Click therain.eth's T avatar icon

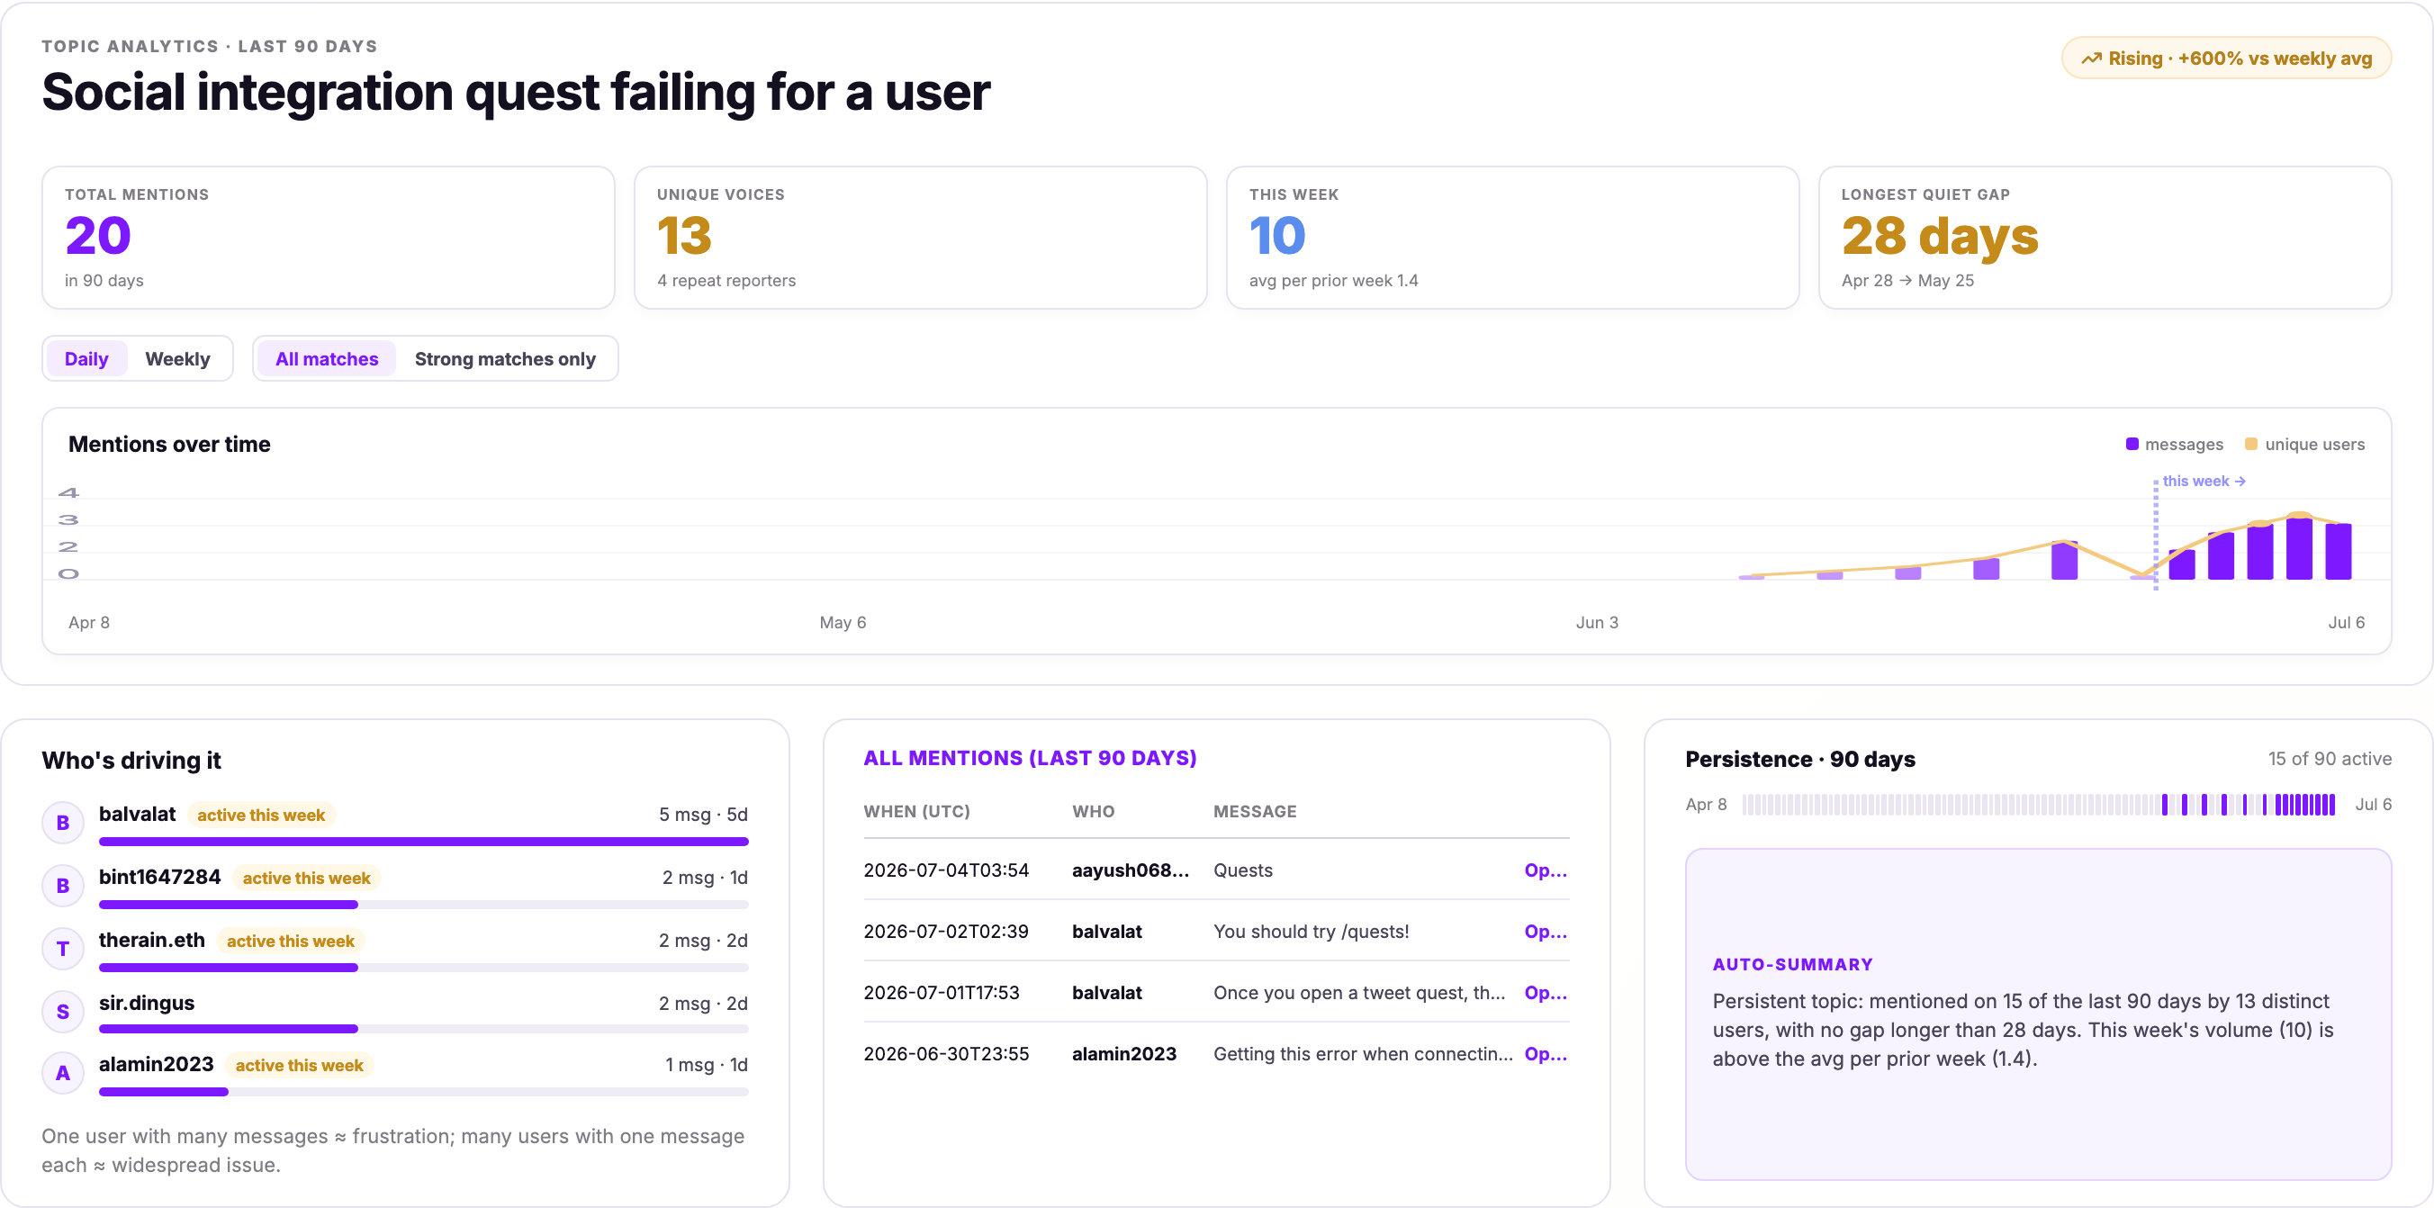coord(63,948)
